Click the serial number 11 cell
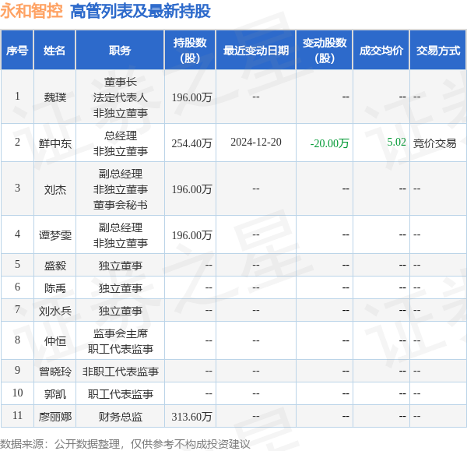This screenshot has height=451, width=467. click(18, 415)
